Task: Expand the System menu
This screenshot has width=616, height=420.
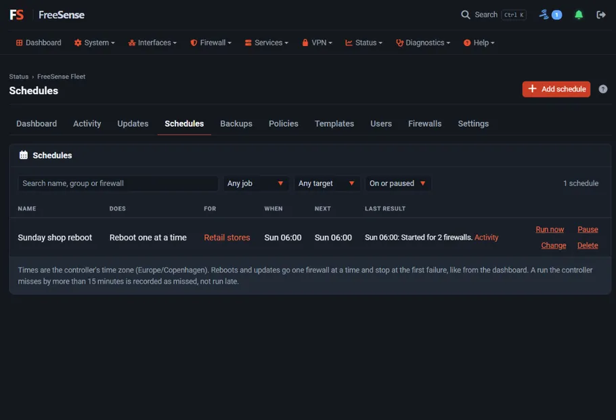Action: [94, 43]
